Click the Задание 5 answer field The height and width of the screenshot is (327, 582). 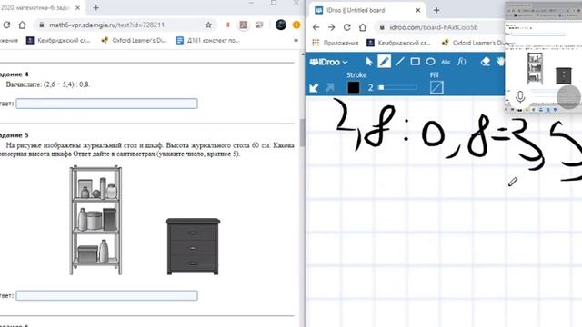coord(107,295)
